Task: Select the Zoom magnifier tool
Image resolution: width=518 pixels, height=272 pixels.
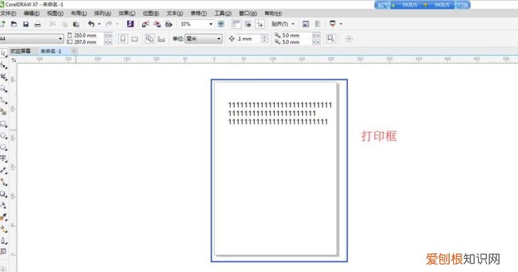Action: 3,88
